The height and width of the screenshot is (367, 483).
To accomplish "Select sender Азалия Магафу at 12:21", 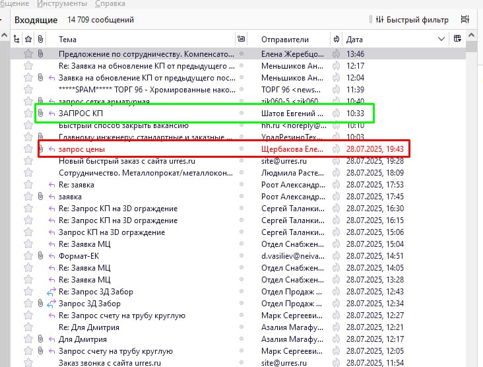I will pos(292,327).
